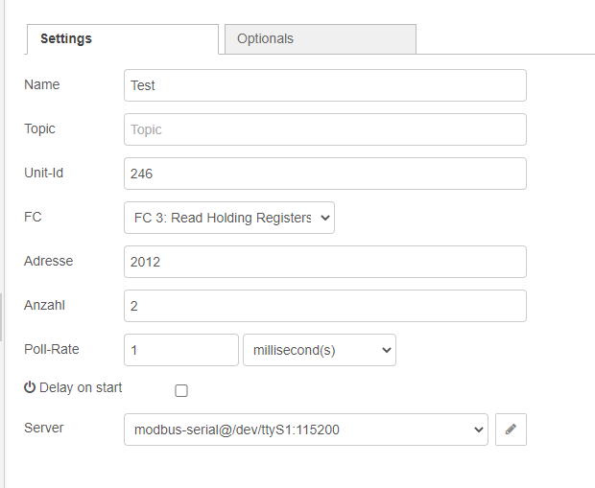The image size is (595, 488).
Task: Click the 'Delay on start' label text
Action: pyautogui.click(x=81, y=387)
